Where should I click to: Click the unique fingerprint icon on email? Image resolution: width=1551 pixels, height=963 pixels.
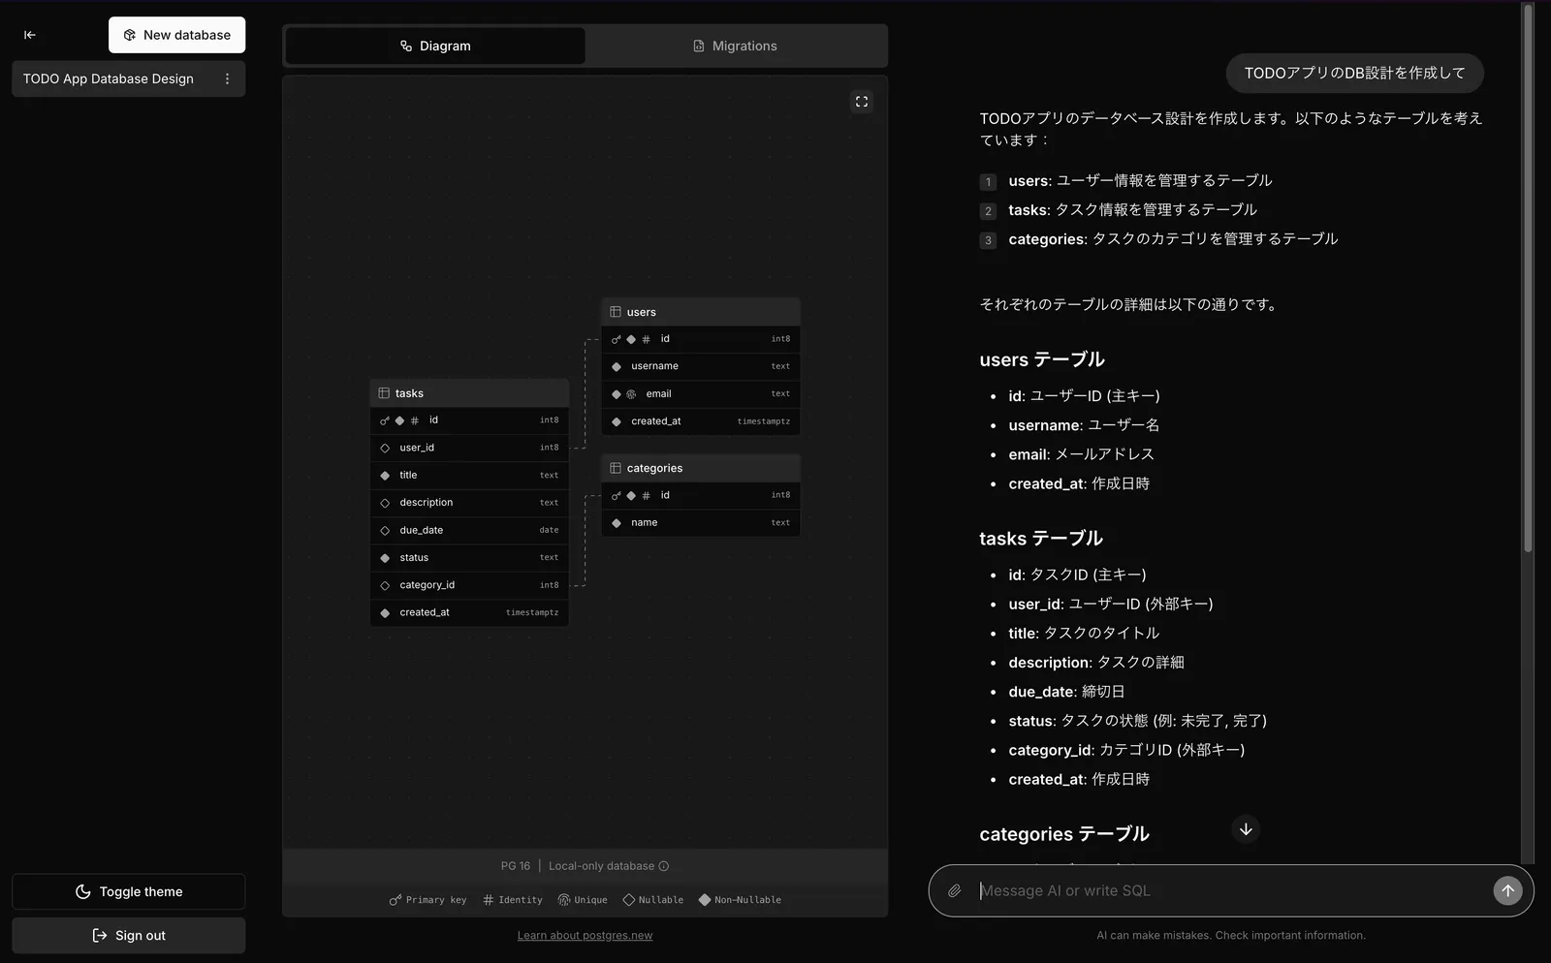631,394
